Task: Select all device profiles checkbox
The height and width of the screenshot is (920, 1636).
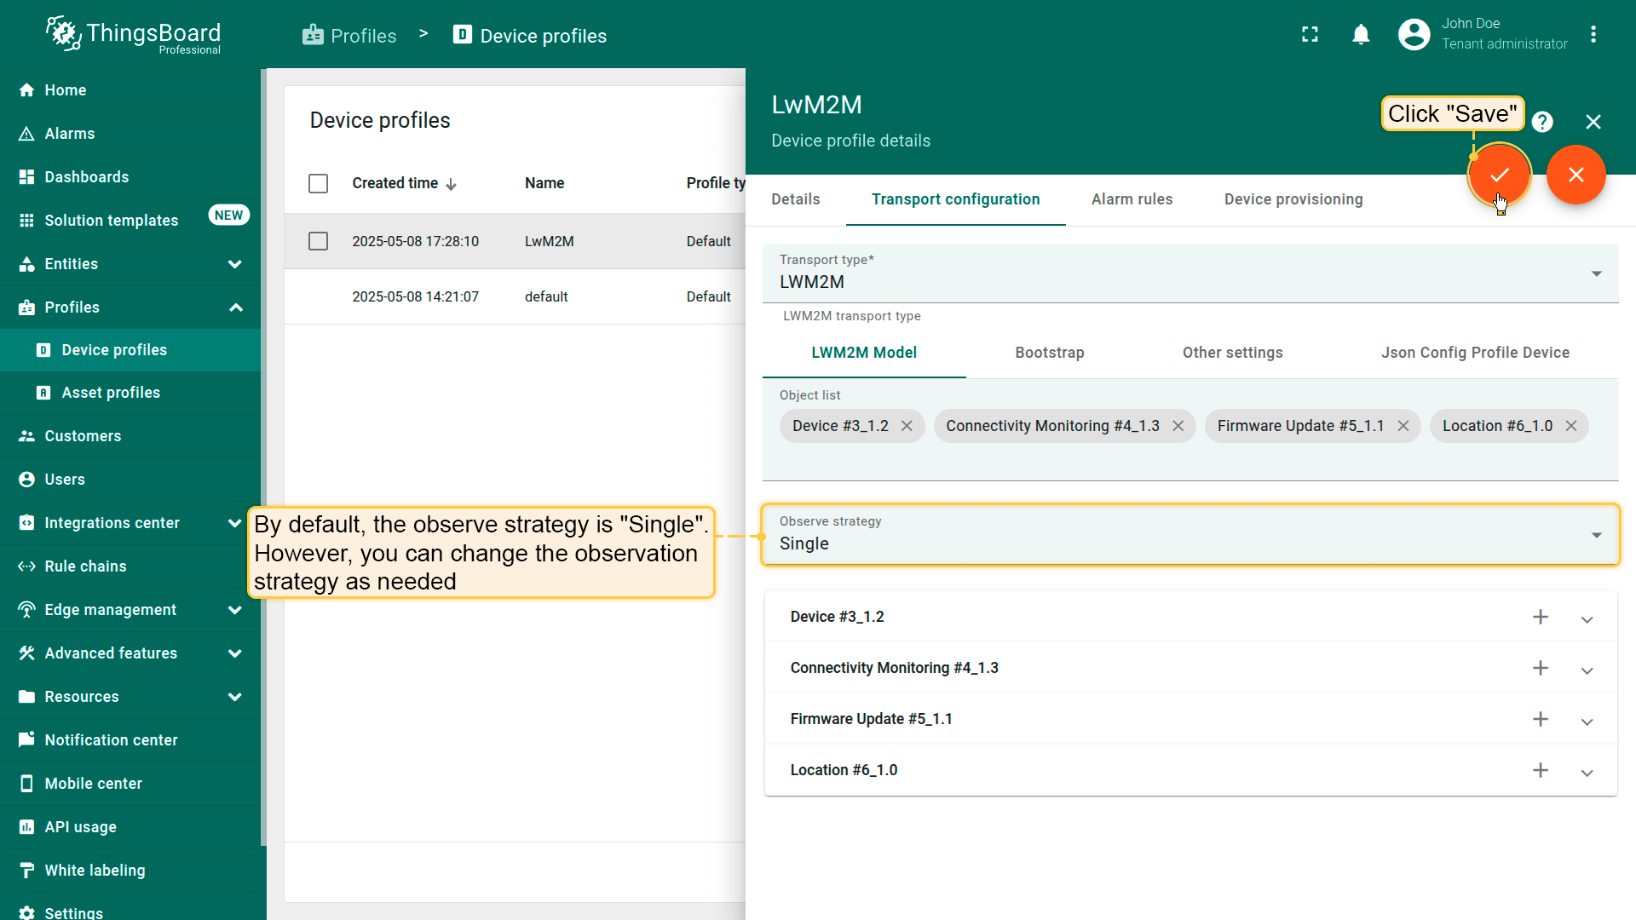Action: (318, 183)
